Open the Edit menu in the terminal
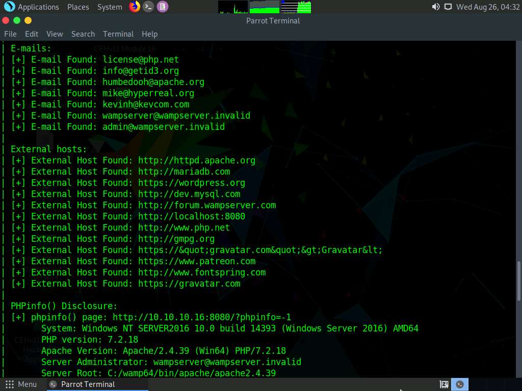Image resolution: width=522 pixels, height=391 pixels. (x=32, y=34)
